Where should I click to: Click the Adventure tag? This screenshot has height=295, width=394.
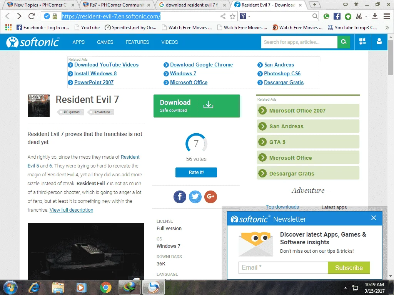pos(101,112)
